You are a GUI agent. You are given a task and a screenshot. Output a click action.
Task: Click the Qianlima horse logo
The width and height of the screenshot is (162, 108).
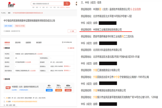(11, 4)
